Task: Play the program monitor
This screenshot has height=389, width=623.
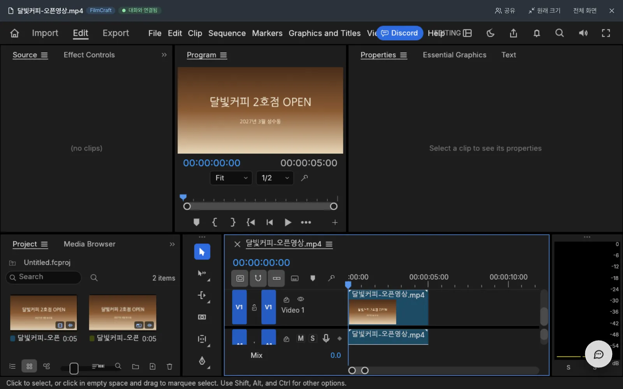Action: pyautogui.click(x=288, y=222)
